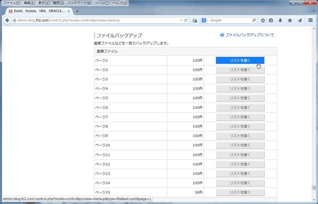Click the ファイルバックアップ heading
This screenshot has width=318, height=204.
coord(119,36)
